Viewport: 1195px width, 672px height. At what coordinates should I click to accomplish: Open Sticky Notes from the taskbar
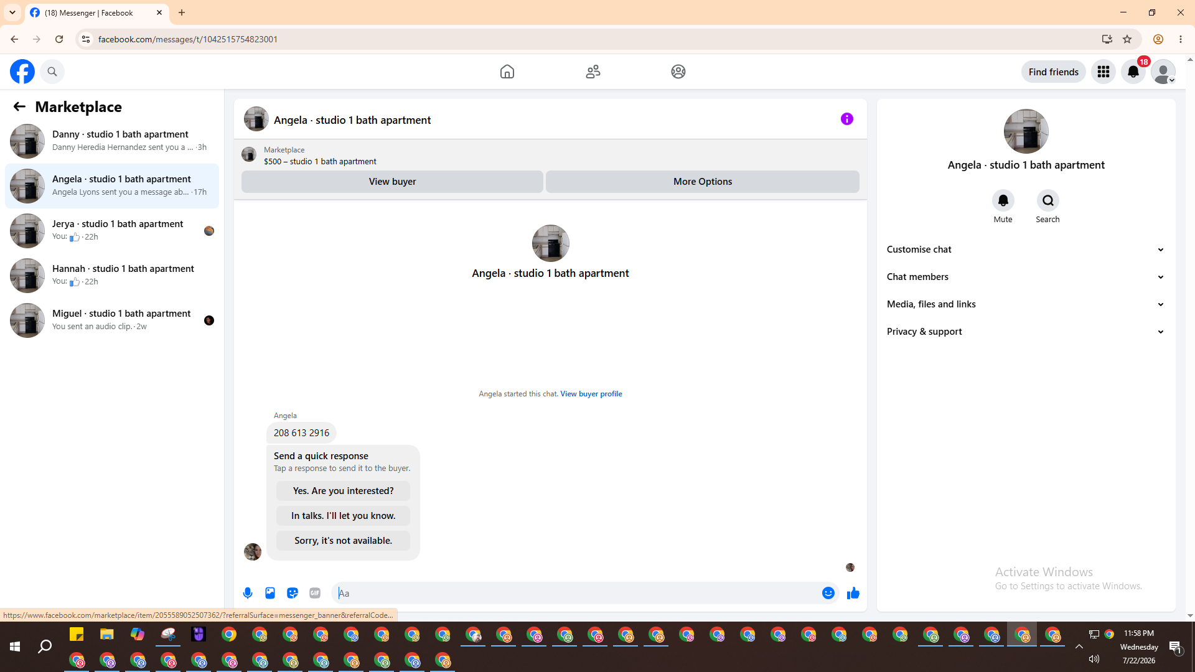pyautogui.click(x=77, y=635)
